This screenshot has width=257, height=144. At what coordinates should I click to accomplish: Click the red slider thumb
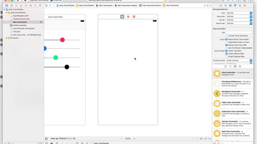pyautogui.click(x=62, y=40)
